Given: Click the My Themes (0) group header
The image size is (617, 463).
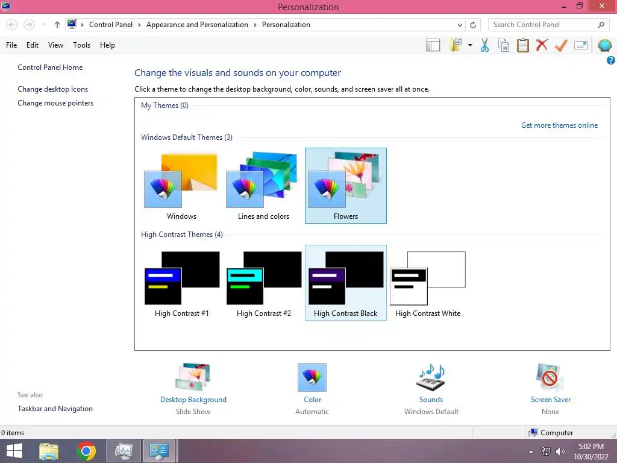Looking at the screenshot, I should point(164,106).
